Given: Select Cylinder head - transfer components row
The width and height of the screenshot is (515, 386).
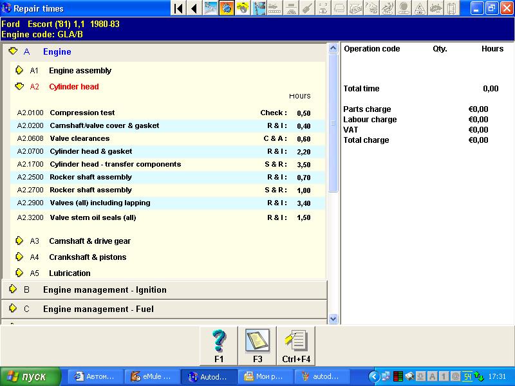Looking at the screenshot, I should (x=167, y=164).
